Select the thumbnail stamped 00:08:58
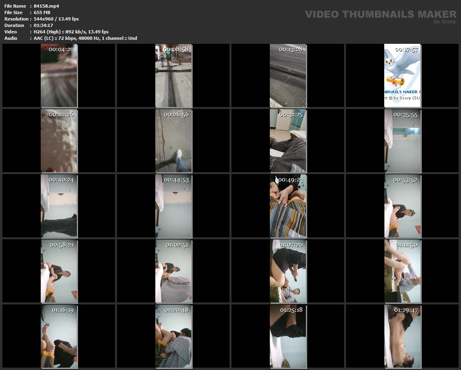Screen dimensions: 461x370 [x=174, y=76]
